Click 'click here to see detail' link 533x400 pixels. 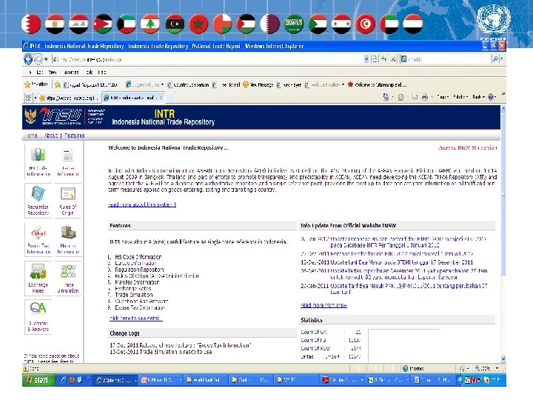[x=135, y=318]
